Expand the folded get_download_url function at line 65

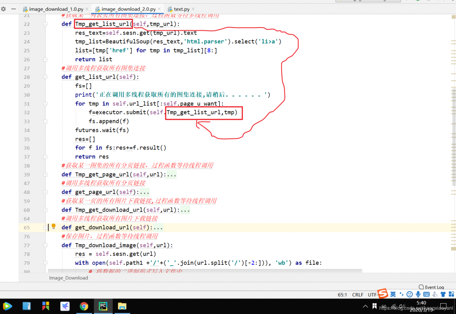(x=45, y=227)
